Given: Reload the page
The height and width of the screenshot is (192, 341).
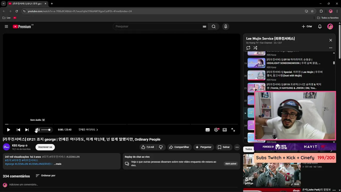Looking at the screenshot, I should click(x=17, y=11).
